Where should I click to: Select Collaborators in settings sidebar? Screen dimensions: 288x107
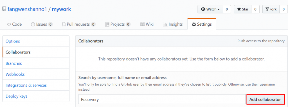36,52
